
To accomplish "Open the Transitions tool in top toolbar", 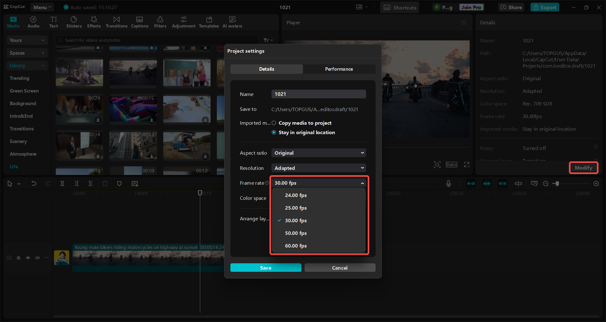I will click(x=116, y=22).
